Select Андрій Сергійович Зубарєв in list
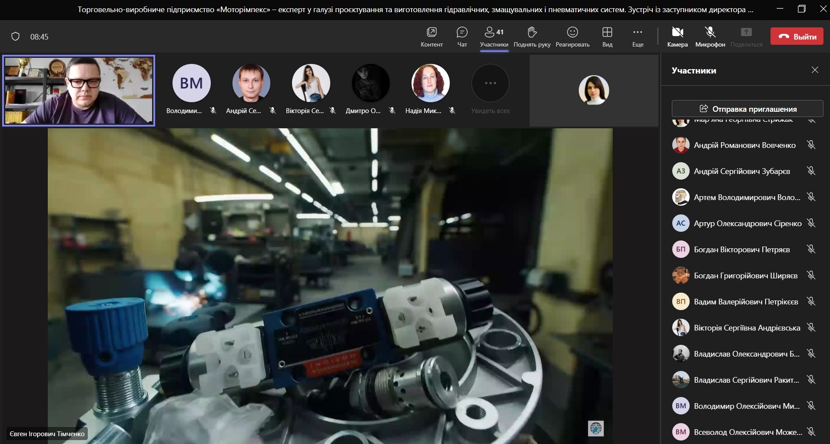 (744, 171)
